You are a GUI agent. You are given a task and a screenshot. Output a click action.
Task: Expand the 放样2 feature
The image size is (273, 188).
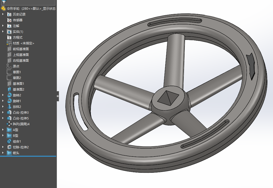[3, 107]
